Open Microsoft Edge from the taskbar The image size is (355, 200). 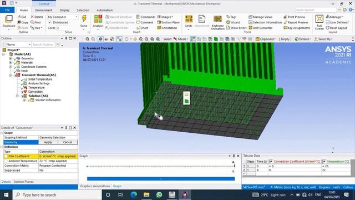pyautogui.click(x=134, y=194)
